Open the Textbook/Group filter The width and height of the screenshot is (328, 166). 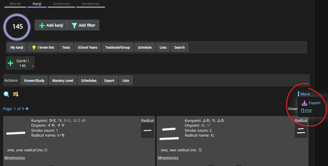point(117,47)
